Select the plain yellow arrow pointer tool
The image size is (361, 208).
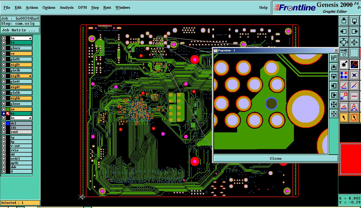point(344,117)
